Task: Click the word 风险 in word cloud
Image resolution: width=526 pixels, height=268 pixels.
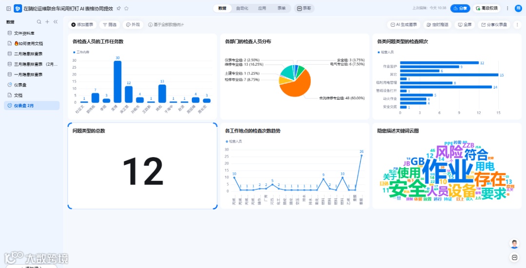Action: 449,152
